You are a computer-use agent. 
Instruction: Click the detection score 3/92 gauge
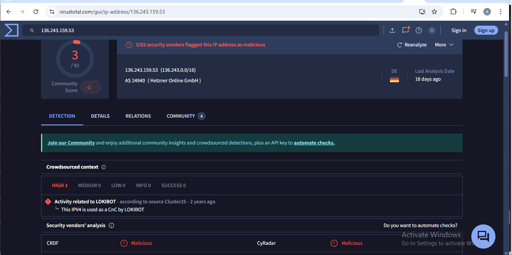coord(75,59)
